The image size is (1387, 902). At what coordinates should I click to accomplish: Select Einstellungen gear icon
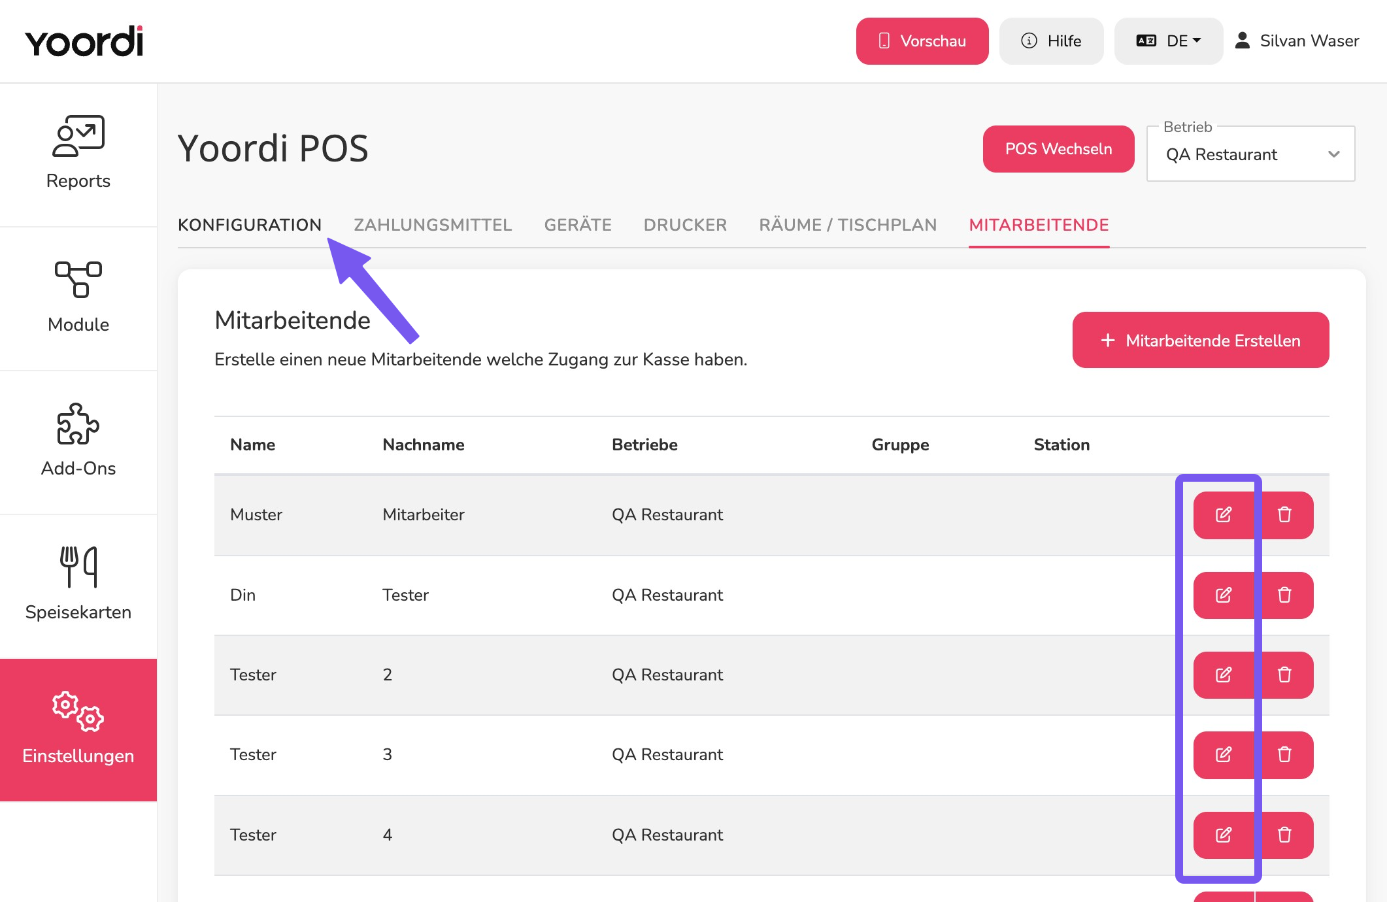coord(78,711)
